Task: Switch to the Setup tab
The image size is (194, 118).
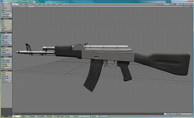Action: 48,4
